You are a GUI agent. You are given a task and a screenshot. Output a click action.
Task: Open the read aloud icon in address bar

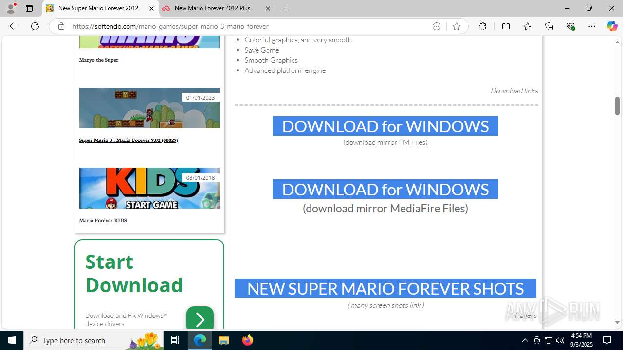pyautogui.click(x=437, y=26)
